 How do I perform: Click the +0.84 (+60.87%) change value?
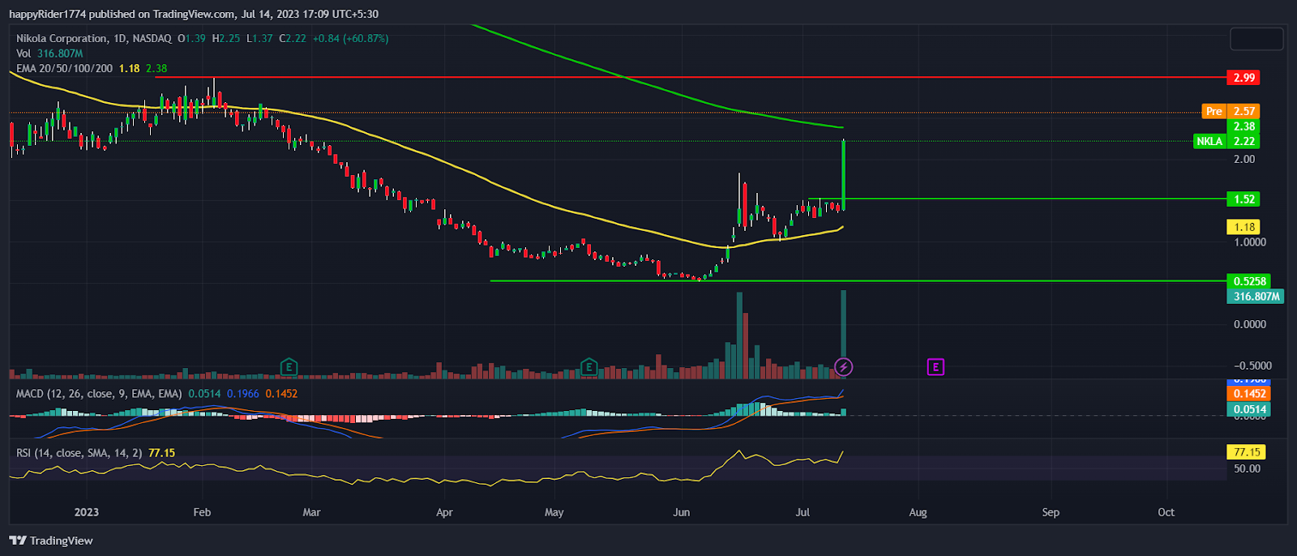(x=350, y=39)
